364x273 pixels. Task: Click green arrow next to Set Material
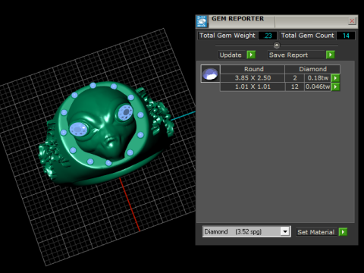click(343, 232)
